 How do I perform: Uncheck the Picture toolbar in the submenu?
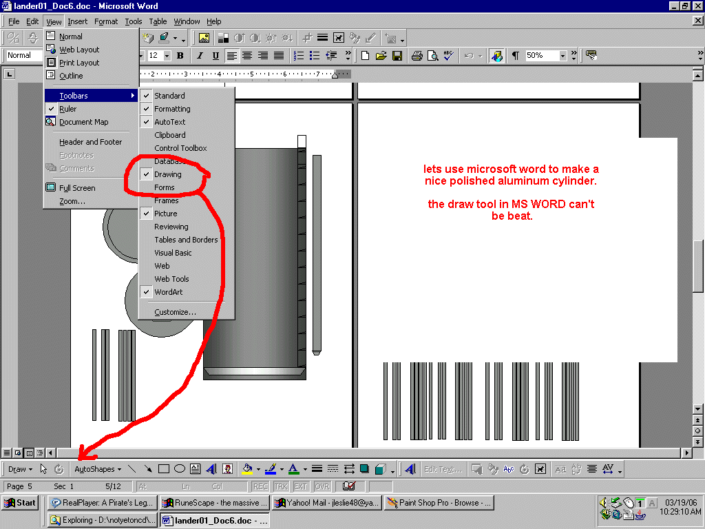pyautogui.click(x=187, y=214)
